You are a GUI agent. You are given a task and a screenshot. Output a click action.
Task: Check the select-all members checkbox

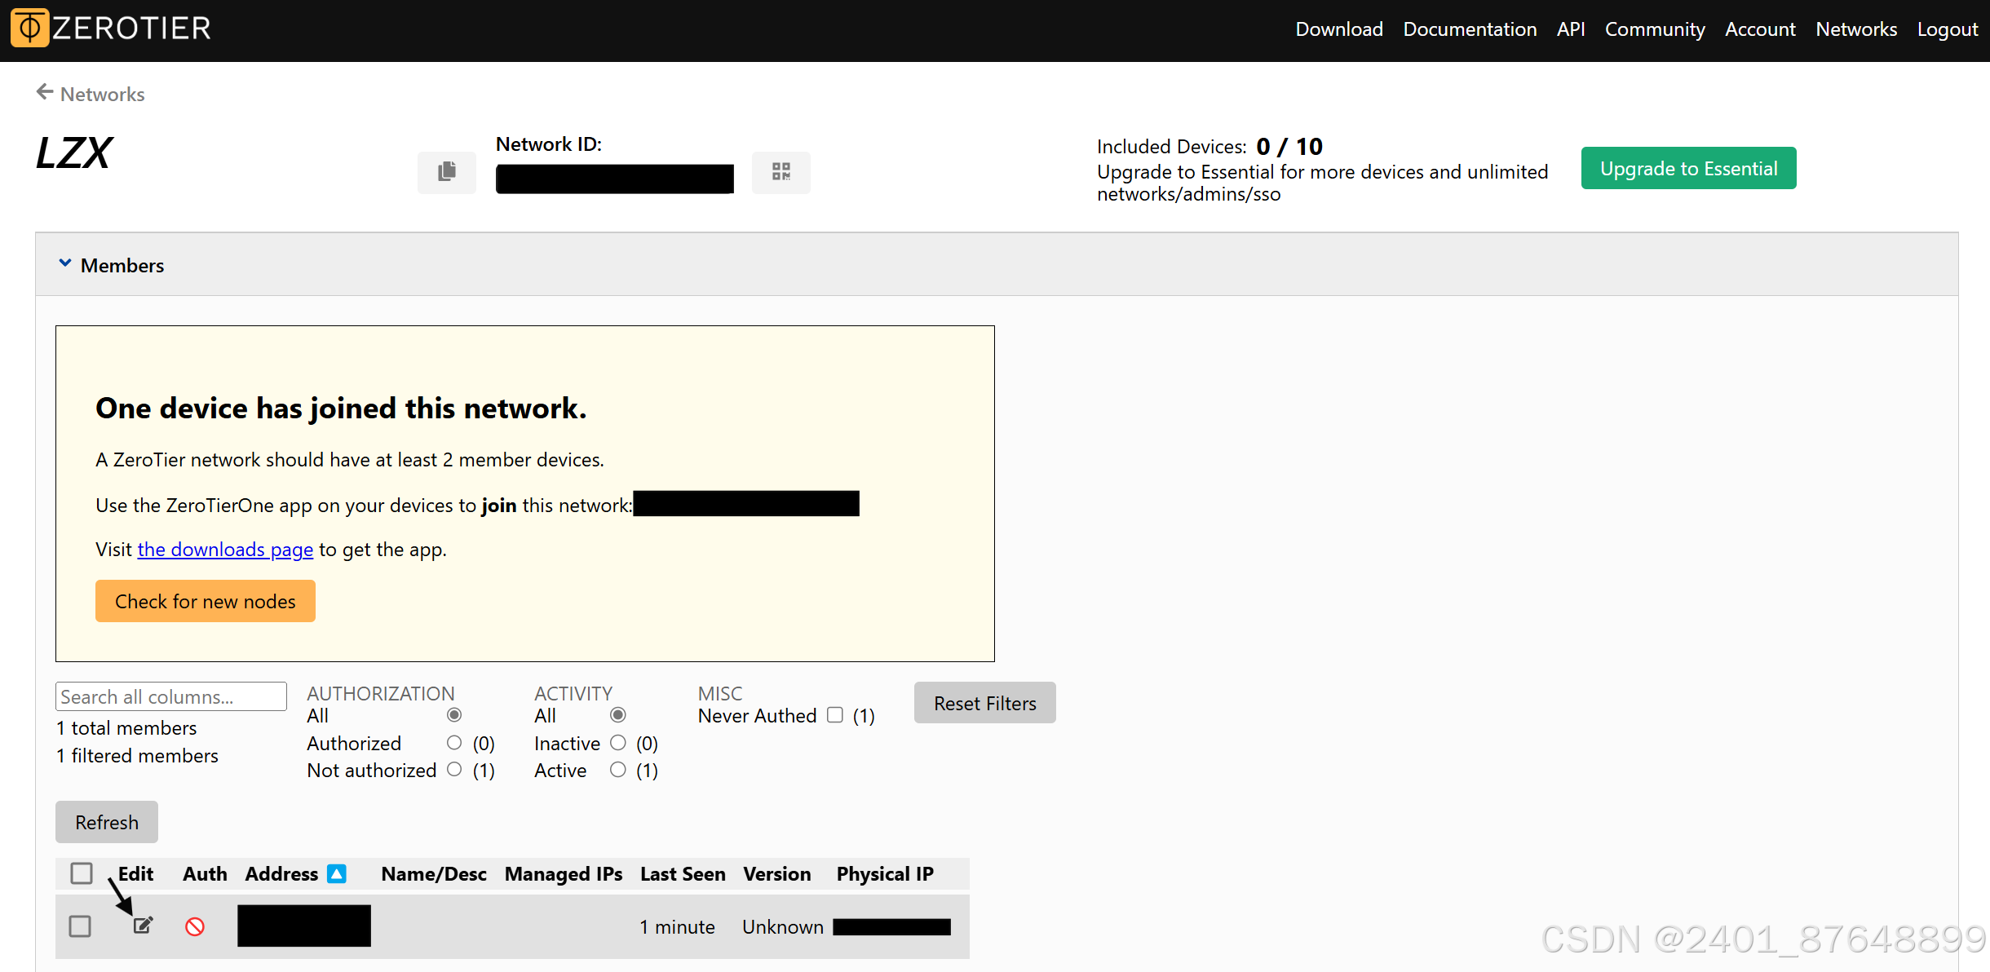click(x=82, y=873)
